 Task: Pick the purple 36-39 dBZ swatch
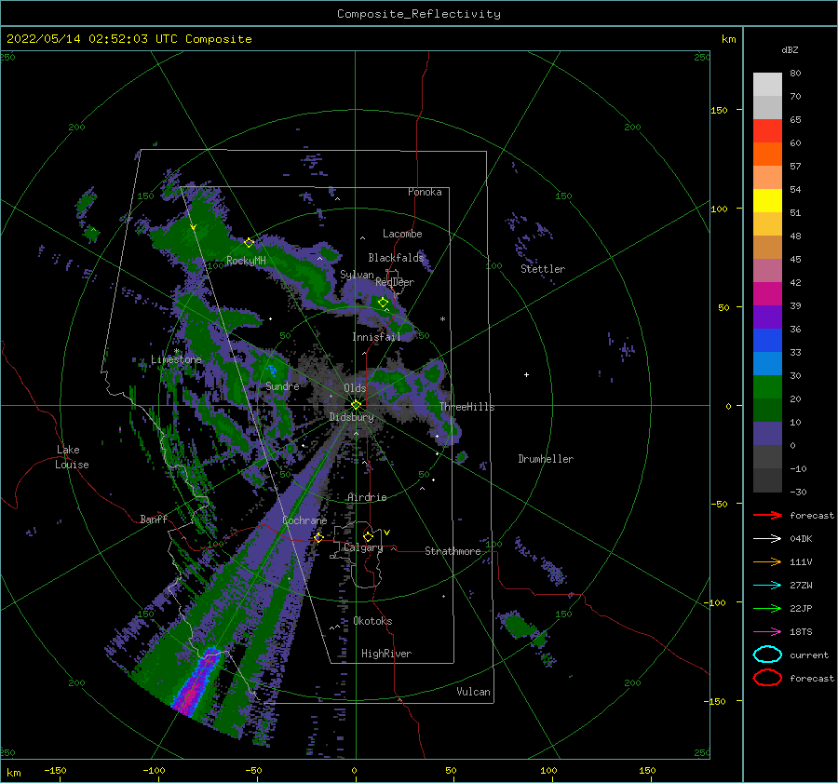(767, 317)
